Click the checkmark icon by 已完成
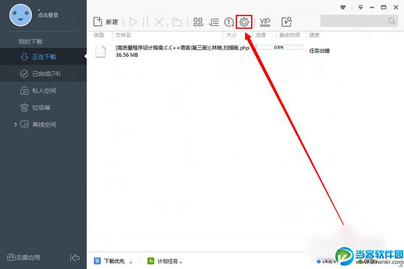The height and width of the screenshot is (269, 404). 24,74
